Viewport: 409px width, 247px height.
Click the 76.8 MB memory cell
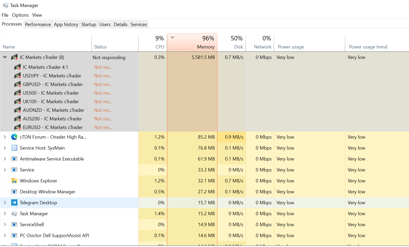(x=192, y=148)
